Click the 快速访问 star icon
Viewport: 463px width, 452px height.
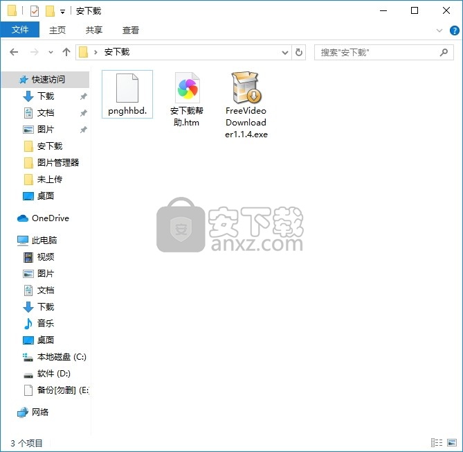point(24,80)
